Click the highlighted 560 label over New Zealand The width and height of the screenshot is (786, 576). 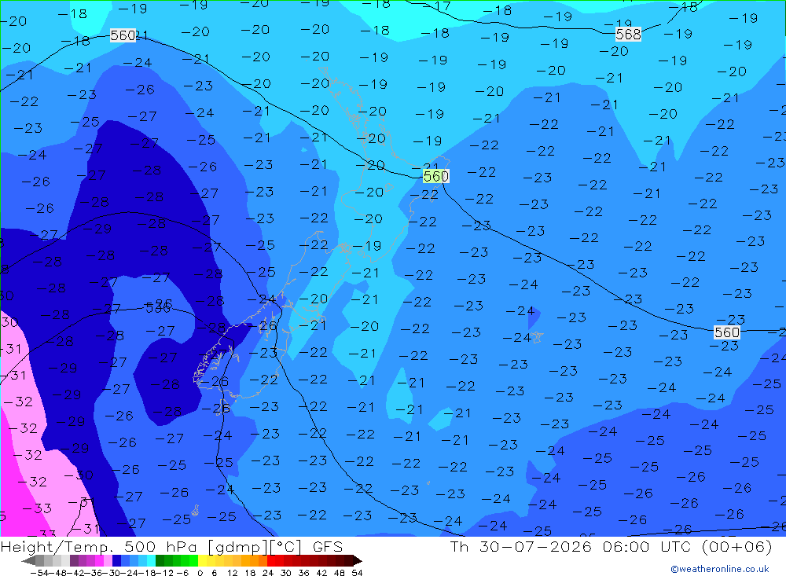(x=435, y=177)
